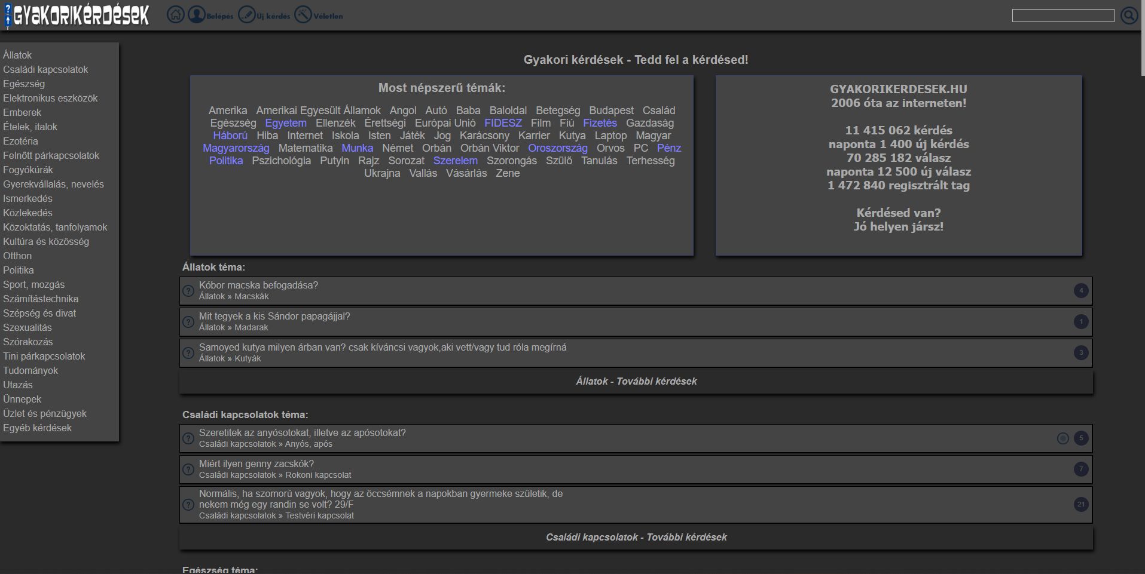
Task: Click Állatok - További kérdések button
Action: [636, 382]
